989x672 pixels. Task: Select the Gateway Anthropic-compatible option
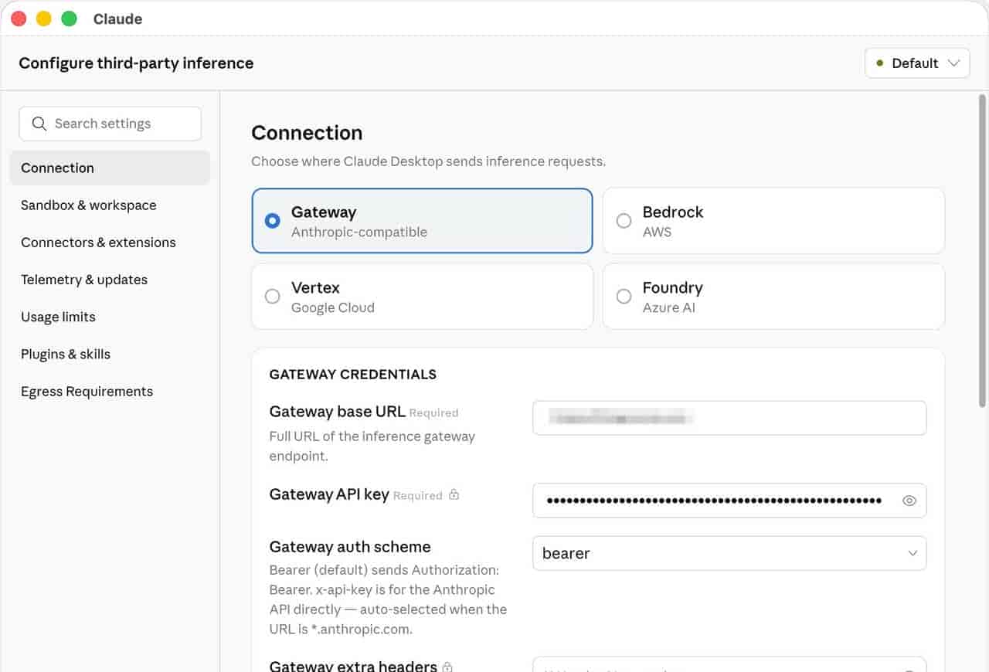click(422, 221)
